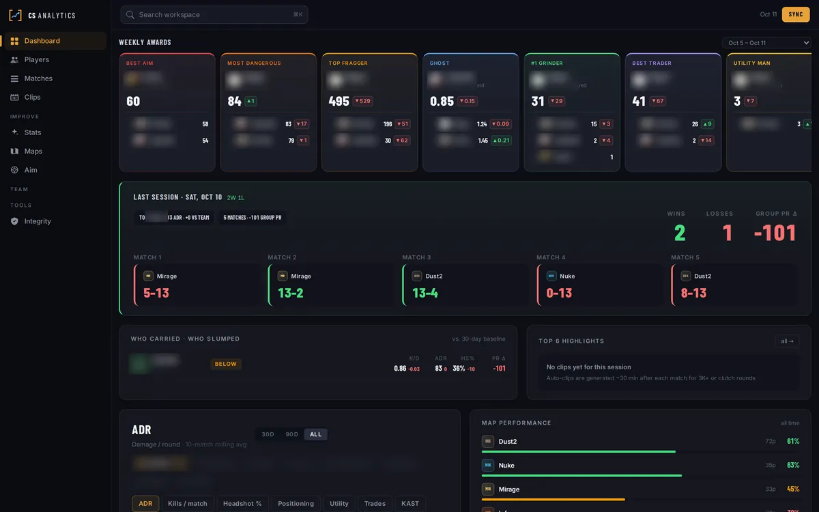The height and width of the screenshot is (512, 819).
Task: Click the 'all →' highlights link
Action: (x=788, y=341)
